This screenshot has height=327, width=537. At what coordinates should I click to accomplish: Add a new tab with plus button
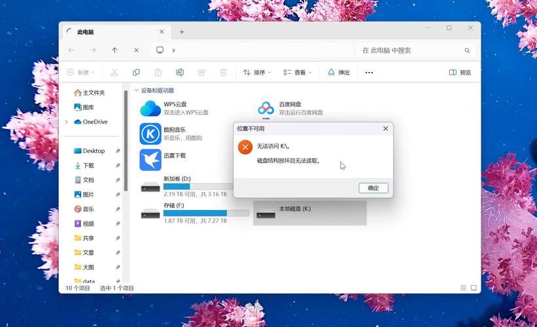182,31
